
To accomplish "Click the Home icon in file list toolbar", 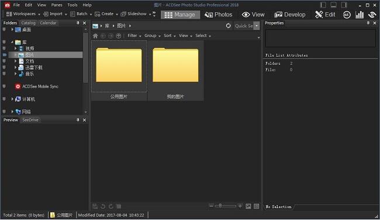I will pyautogui.click(x=95, y=36).
